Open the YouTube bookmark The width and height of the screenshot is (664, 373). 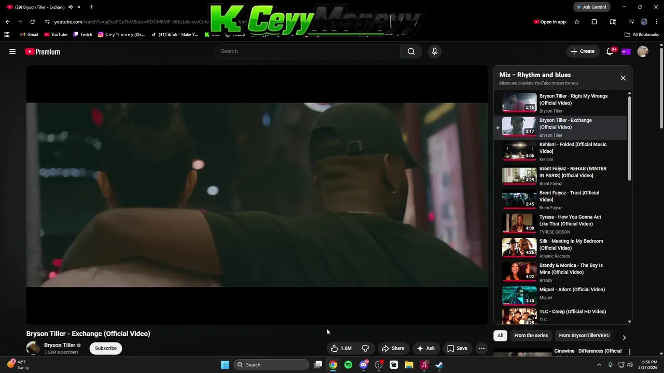(56, 34)
